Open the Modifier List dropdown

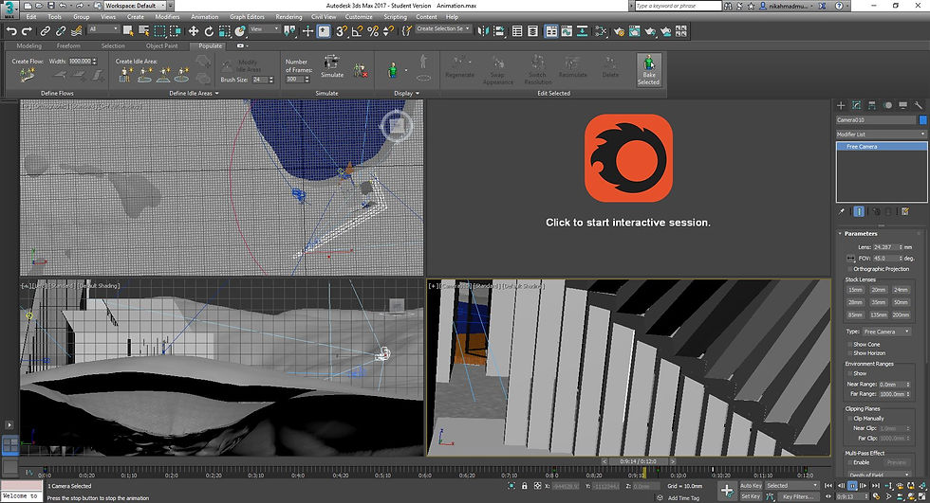pyautogui.click(x=881, y=135)
